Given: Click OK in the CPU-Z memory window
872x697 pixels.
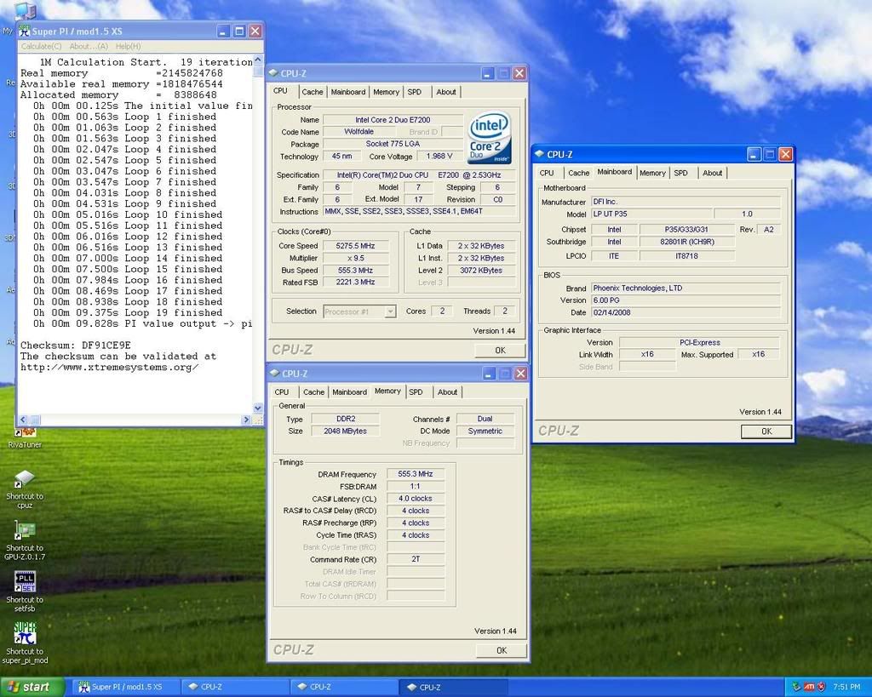Looking at the screenshot, I should pos(501,650).
